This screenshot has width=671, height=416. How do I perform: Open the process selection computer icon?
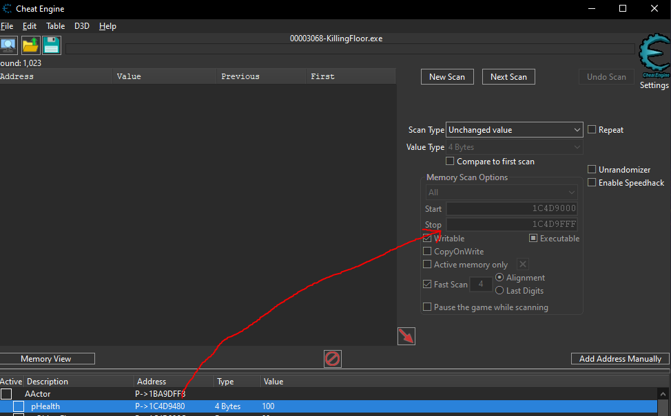pos(8,45)
